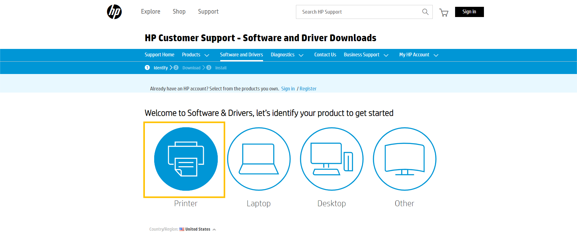Select the Desktop product icon
Screen dimensions: 577x235
tap(332, 159)
